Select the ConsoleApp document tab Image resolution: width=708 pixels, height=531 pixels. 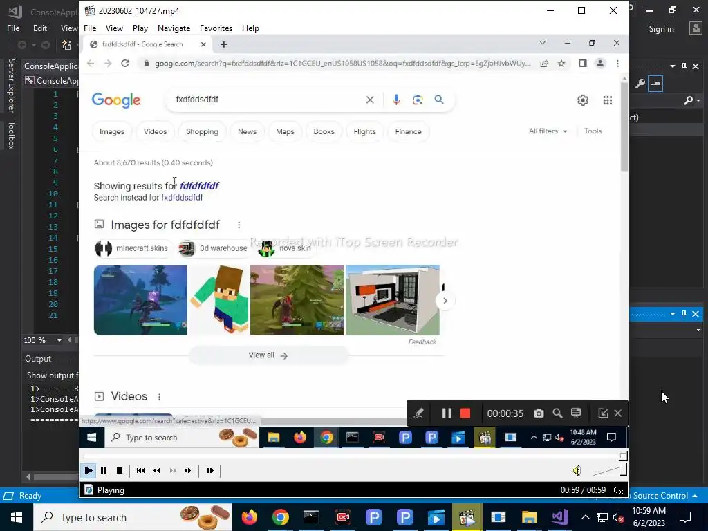tap(51, 66)
